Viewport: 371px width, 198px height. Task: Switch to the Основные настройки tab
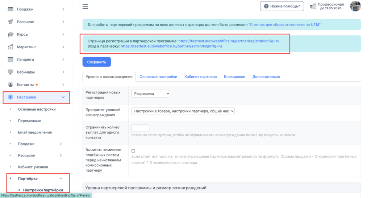(x=158, y=77)
